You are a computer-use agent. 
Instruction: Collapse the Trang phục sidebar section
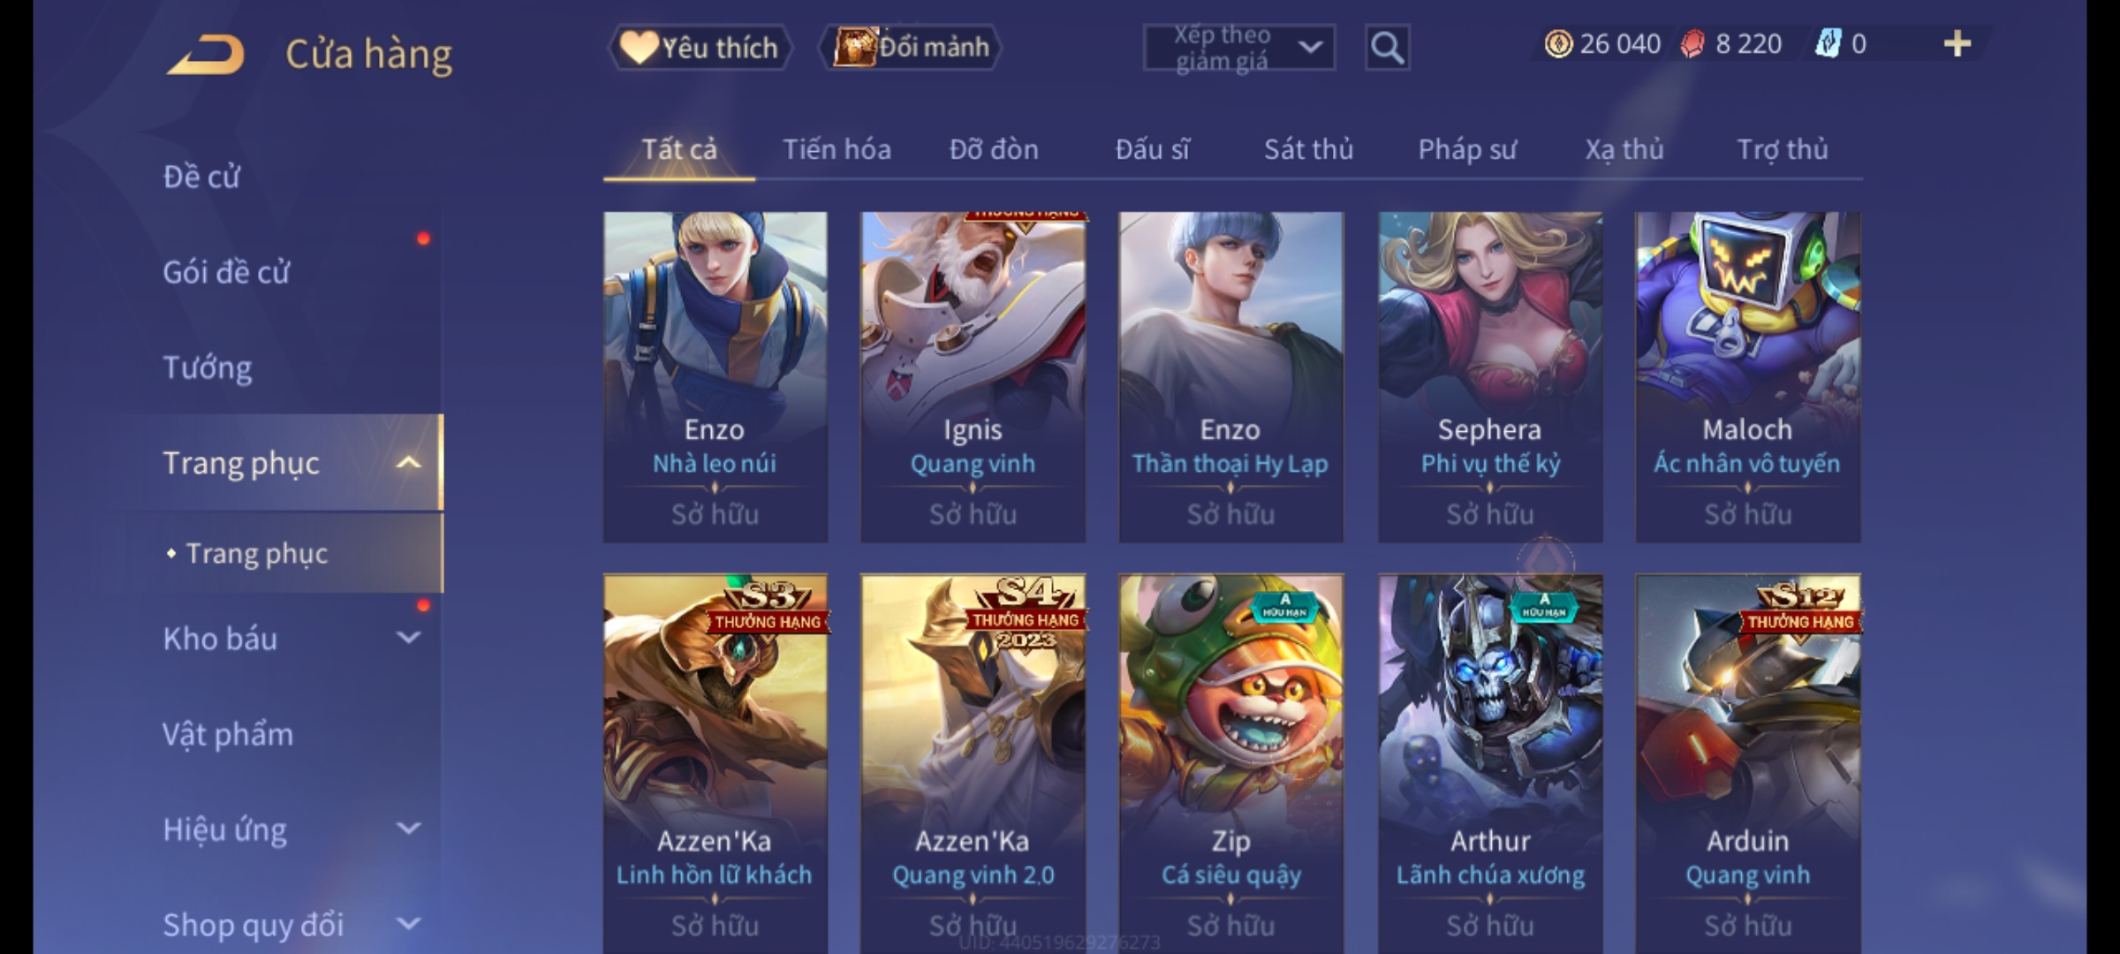point(408,463)
